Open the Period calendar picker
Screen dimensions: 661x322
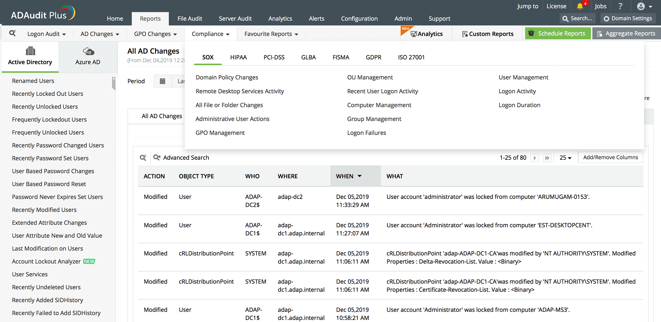[x=162, y=81]
